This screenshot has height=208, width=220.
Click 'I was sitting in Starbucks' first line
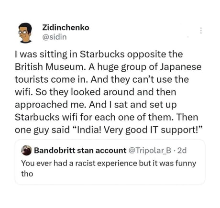(x=70, y=55)
